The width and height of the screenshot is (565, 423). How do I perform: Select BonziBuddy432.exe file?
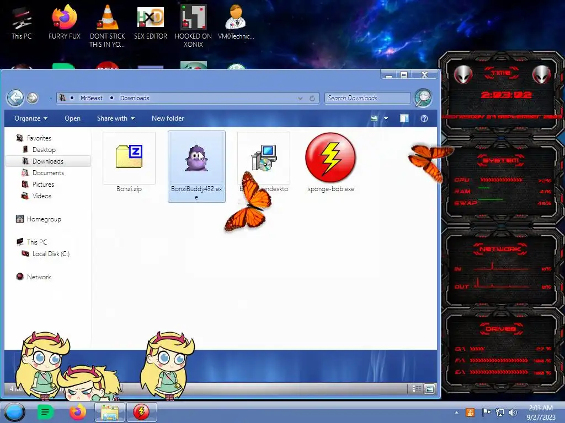196,166
